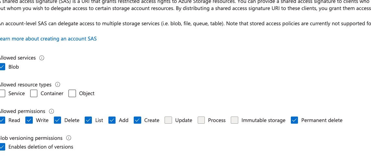
Task: Enable the Container resource type
Action: (x=34, y=94)
